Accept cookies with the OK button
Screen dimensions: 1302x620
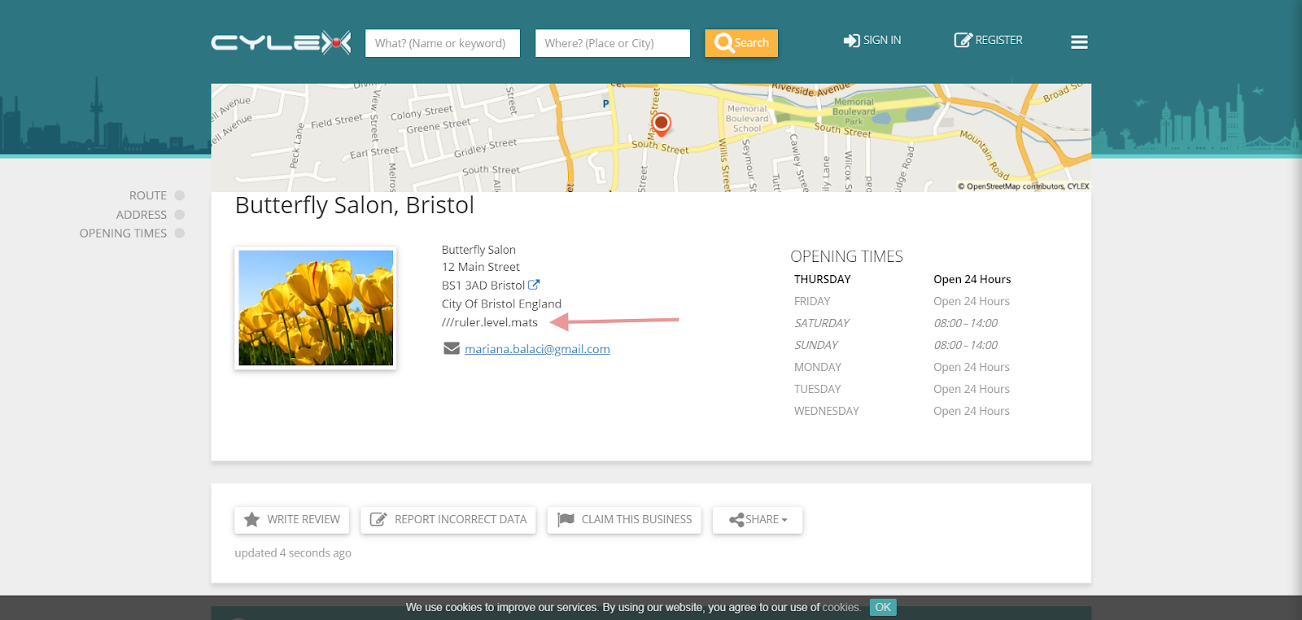(883, 607)
